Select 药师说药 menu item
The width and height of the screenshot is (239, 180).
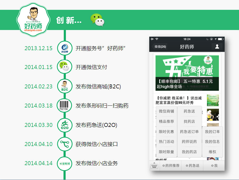189,142
